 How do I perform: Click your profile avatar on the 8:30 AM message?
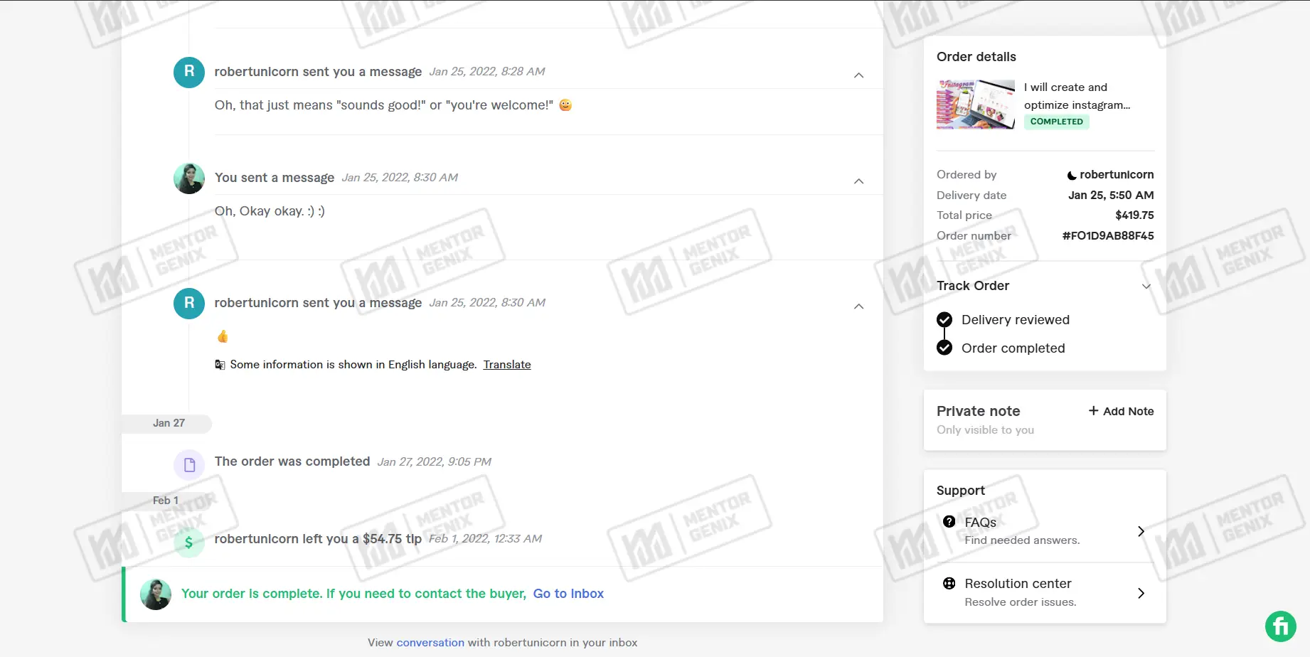[x=189, y=178]
